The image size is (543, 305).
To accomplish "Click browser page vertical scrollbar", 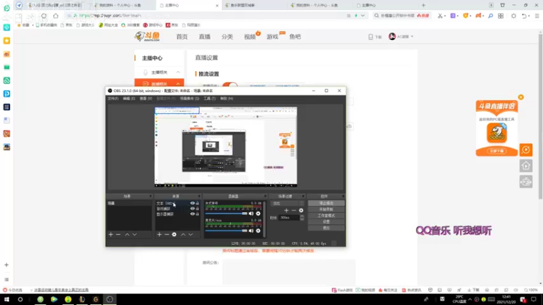I will pos(540,115).
